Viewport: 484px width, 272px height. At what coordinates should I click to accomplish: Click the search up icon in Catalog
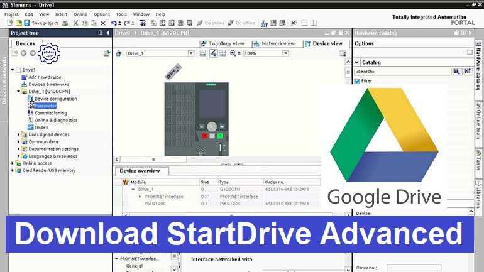click(467, 72)
